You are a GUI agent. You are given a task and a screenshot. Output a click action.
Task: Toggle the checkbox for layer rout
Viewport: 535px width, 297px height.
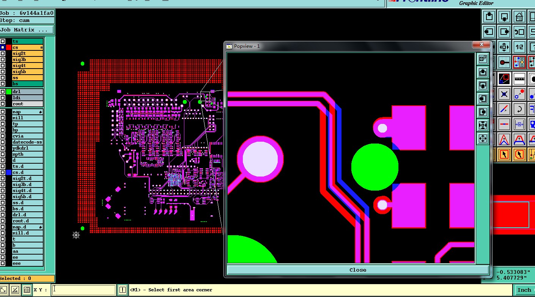click(3, 104)
